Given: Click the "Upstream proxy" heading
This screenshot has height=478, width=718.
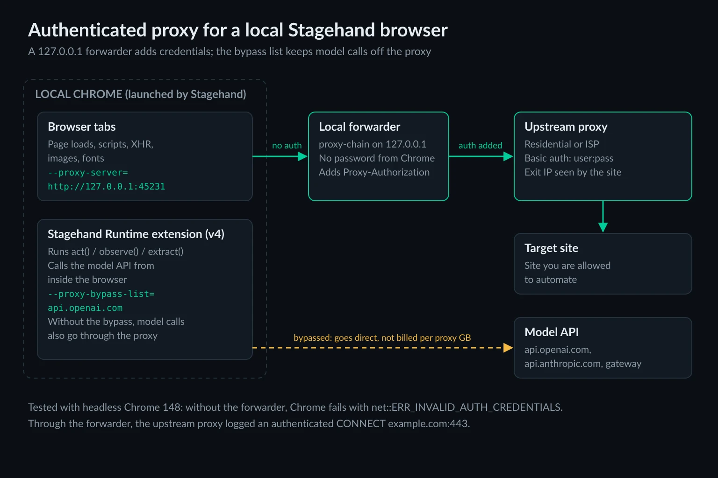Looking at the screenshot, I should coord(566,127).
